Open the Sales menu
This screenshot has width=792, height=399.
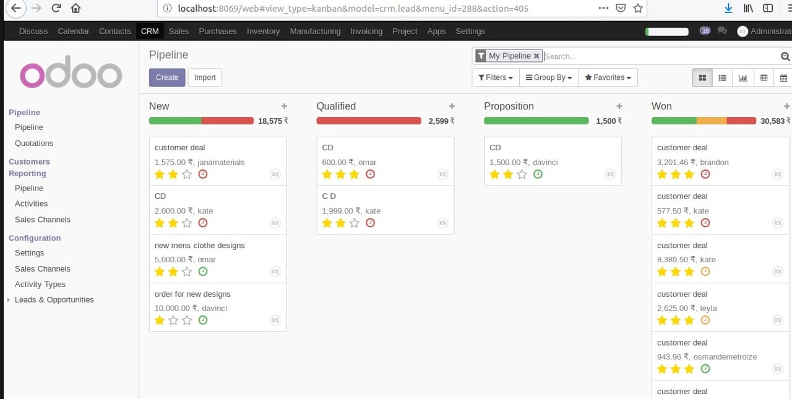(x=179, y=31)
